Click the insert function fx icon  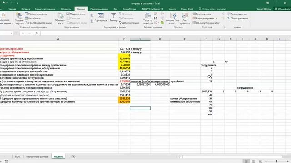36,33
